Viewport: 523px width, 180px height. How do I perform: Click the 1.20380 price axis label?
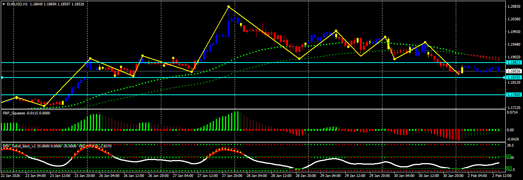point(513,19)
